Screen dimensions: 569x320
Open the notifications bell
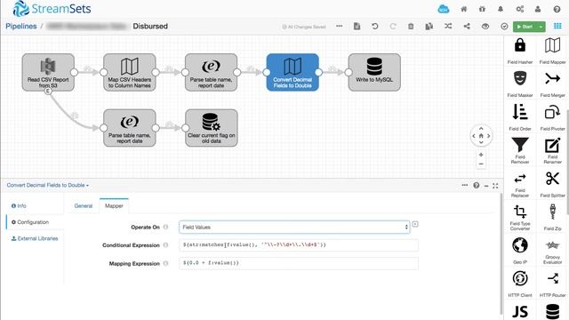[x=501, y=9]
